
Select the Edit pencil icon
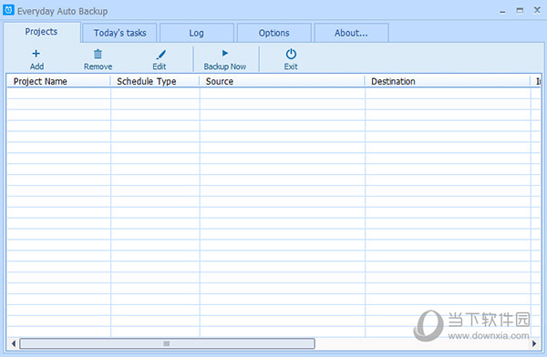pyautogui.click(x=160, y=54)
